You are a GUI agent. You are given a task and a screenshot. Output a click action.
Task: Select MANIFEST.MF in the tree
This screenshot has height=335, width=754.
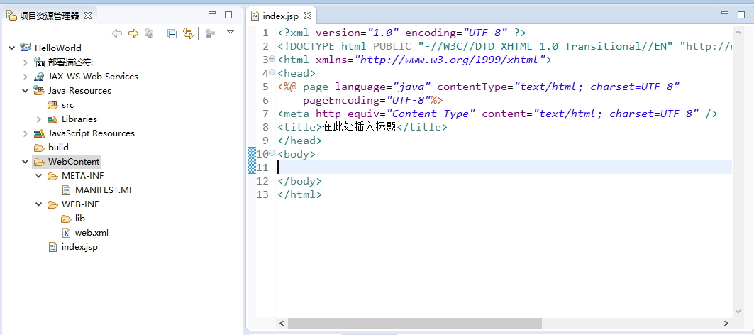tap(104, 190)
